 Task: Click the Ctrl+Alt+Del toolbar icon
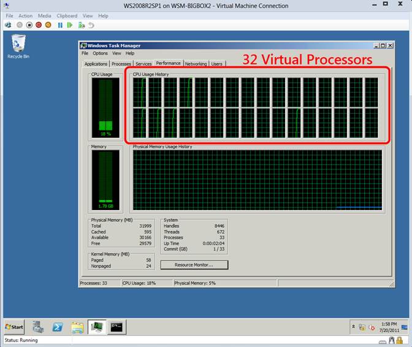[9, 25]
